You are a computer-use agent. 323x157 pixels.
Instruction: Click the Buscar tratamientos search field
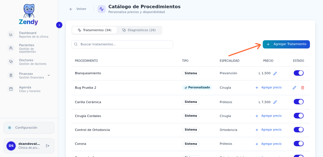click(122, 44)
